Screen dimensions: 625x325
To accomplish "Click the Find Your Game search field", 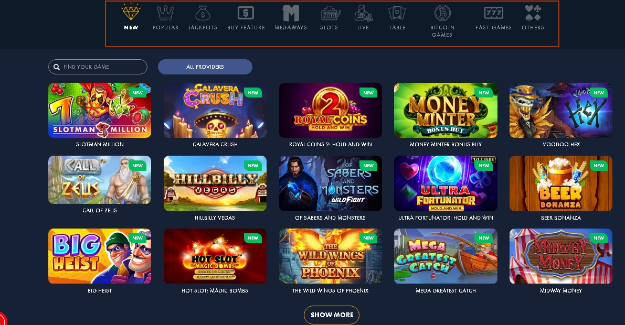I will [98, 67].
